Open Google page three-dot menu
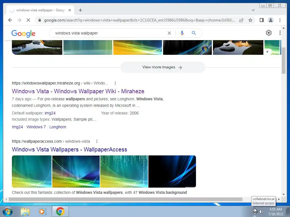 pos(280,33)
